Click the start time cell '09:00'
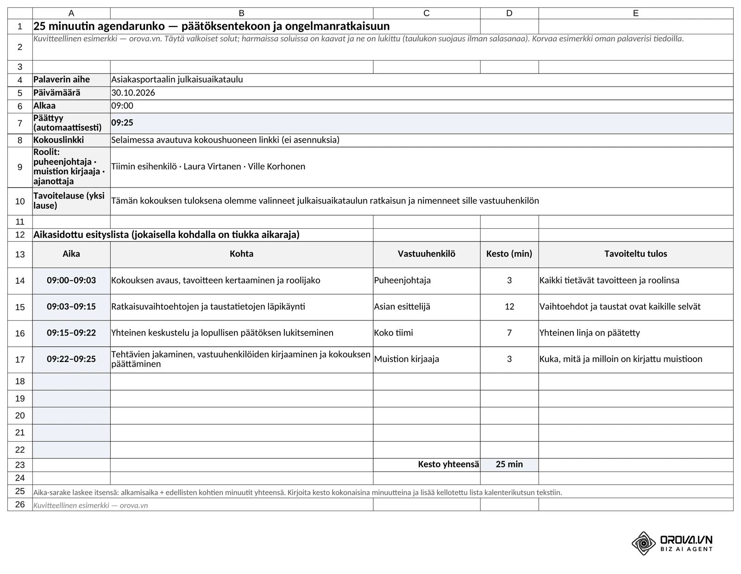Screen dimensions: 741x574 (422, 106)
